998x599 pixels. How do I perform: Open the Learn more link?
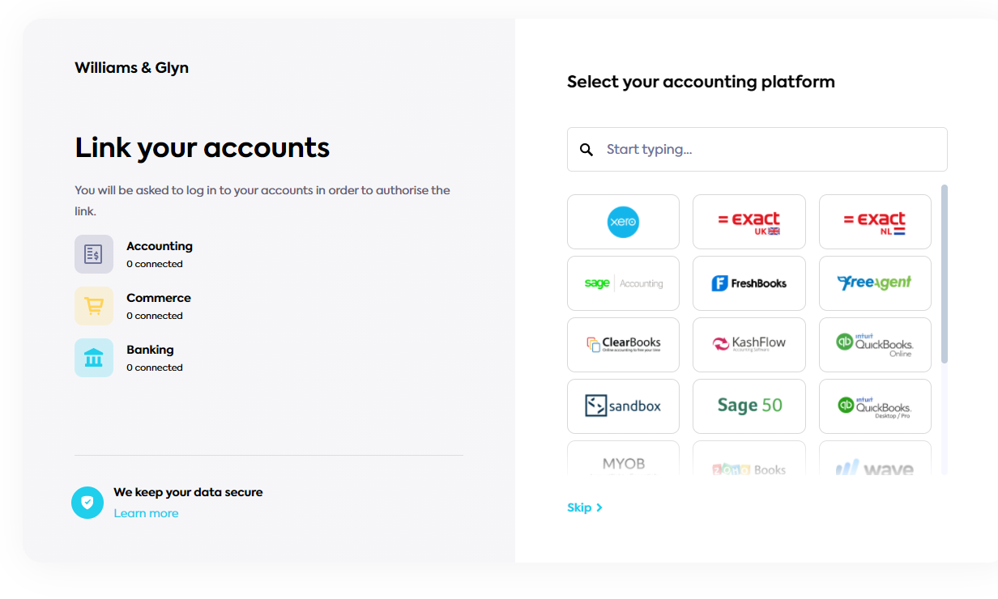click(x=146, y=513)
